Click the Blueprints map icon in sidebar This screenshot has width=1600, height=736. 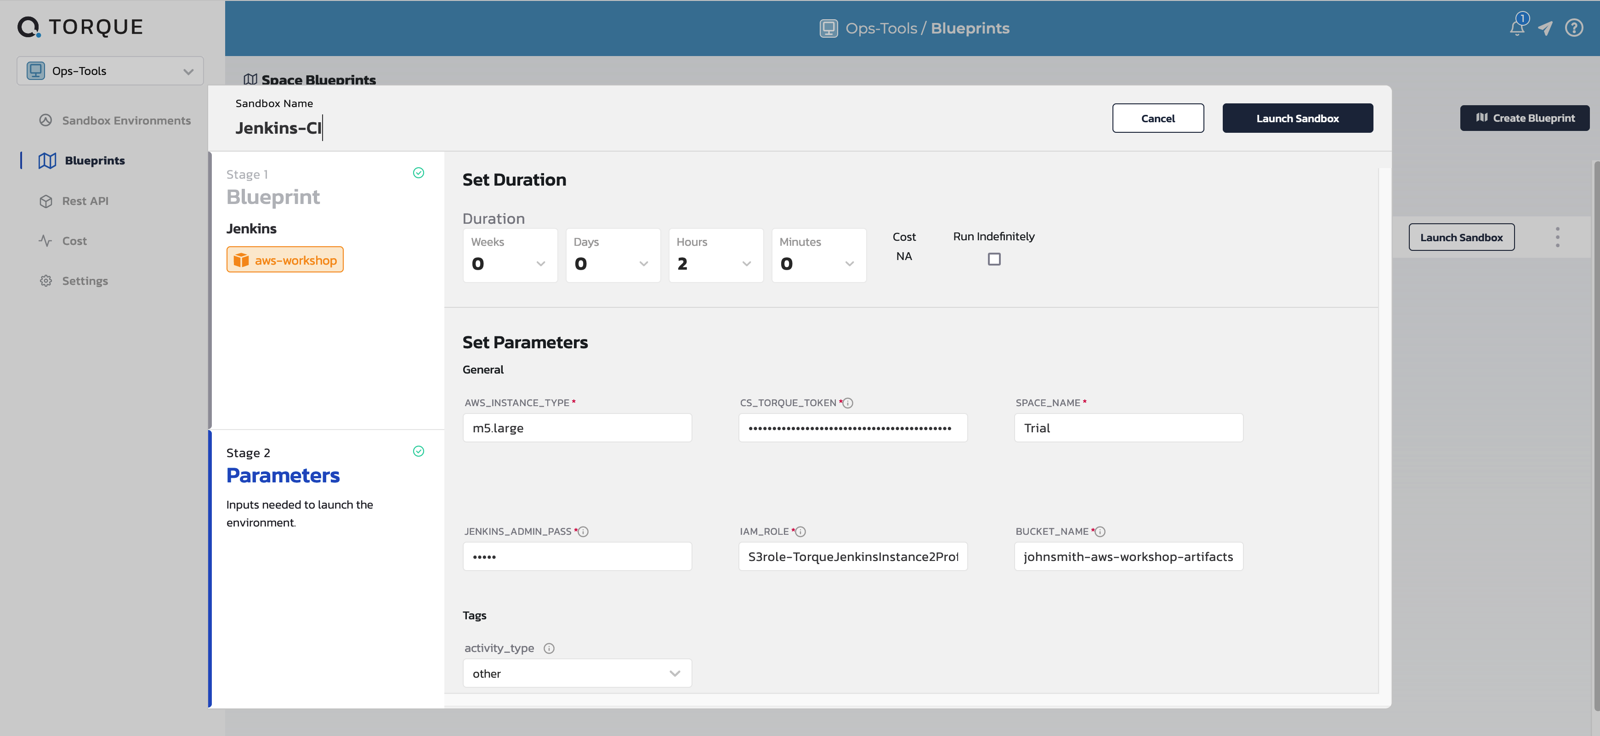coord(47,160)
